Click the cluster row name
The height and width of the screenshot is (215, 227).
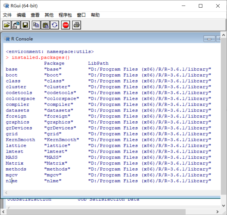tap(16, 87)
